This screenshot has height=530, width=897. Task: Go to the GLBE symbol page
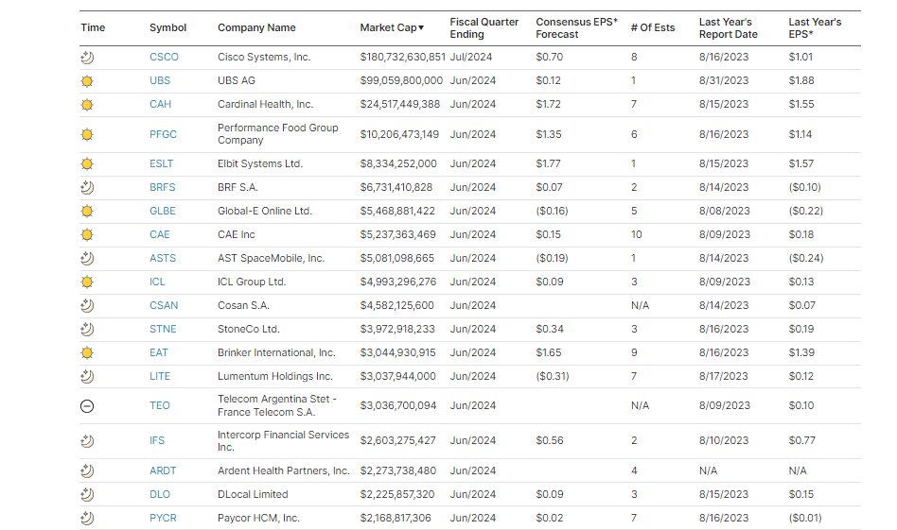[162, 211]
